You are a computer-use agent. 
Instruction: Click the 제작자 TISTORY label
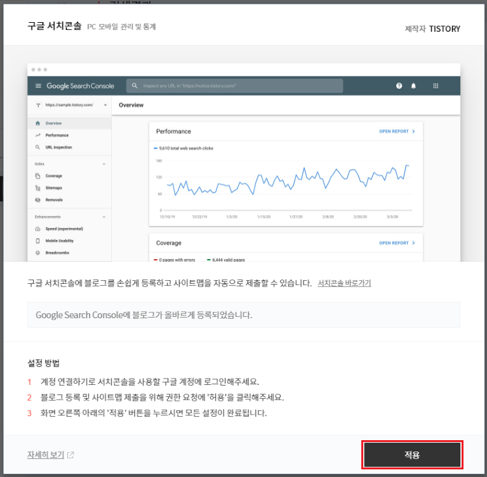coord(432,29)
